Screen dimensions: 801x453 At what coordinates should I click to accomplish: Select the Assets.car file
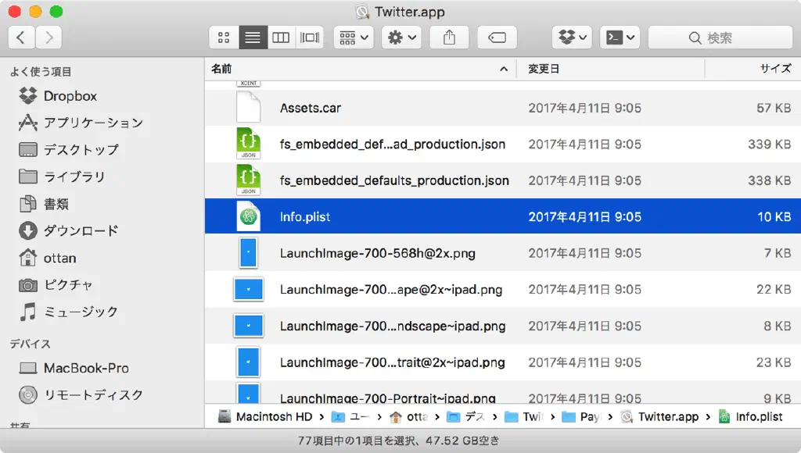coord(311,108)
